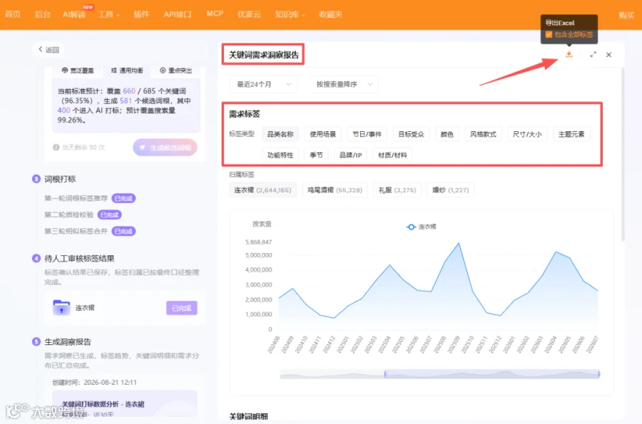Expand the report to fullscreen icon

(593, 54)
